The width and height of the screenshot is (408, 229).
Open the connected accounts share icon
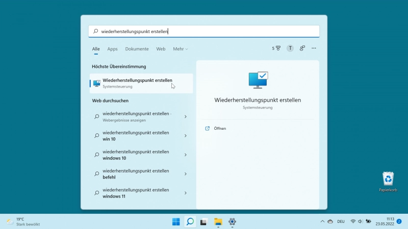pos(302,48)
